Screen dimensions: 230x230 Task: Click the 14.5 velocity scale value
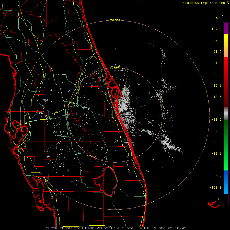[x=217, y=97]
